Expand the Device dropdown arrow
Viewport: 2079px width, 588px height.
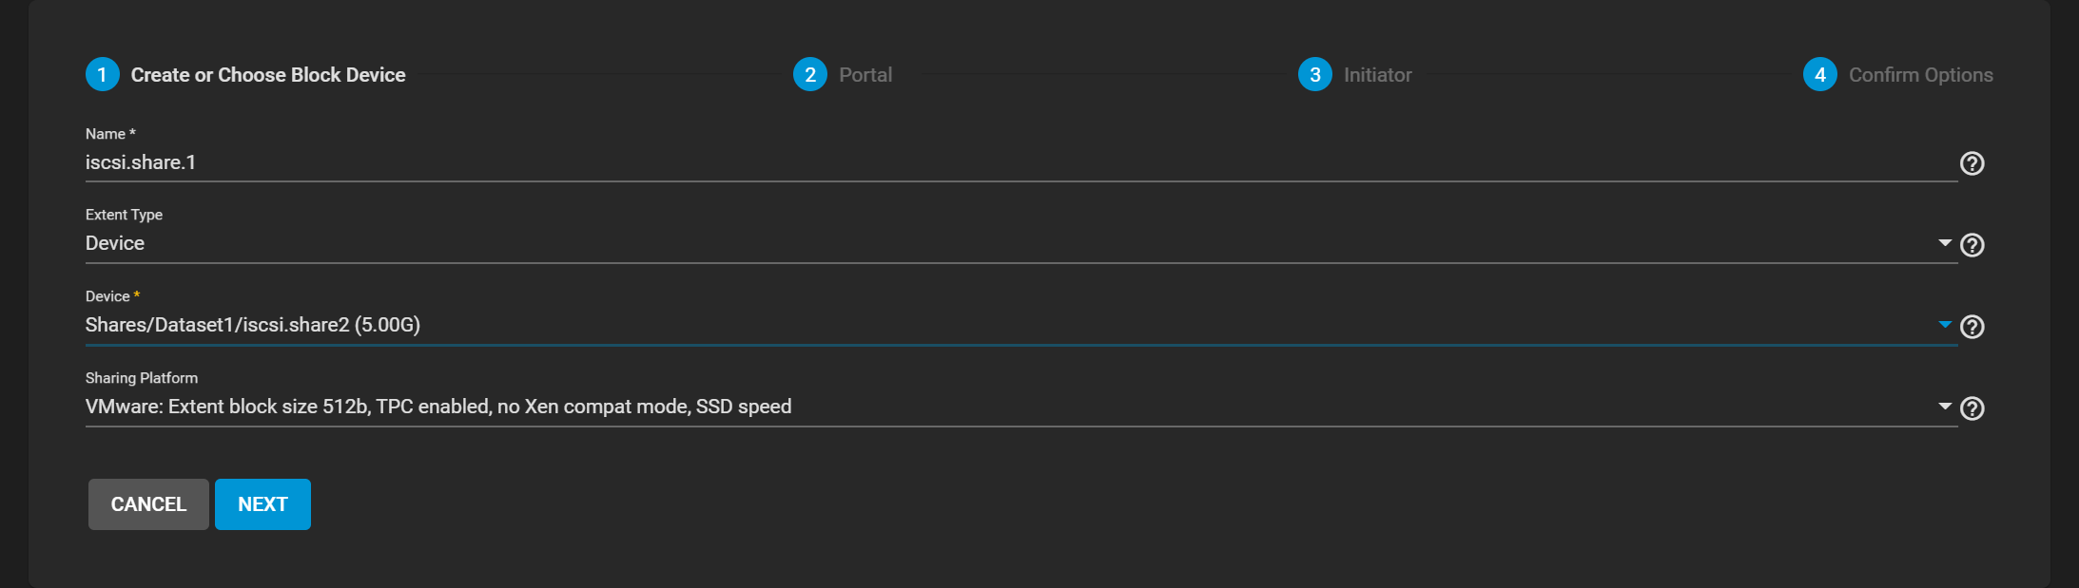click(1944, 325)
